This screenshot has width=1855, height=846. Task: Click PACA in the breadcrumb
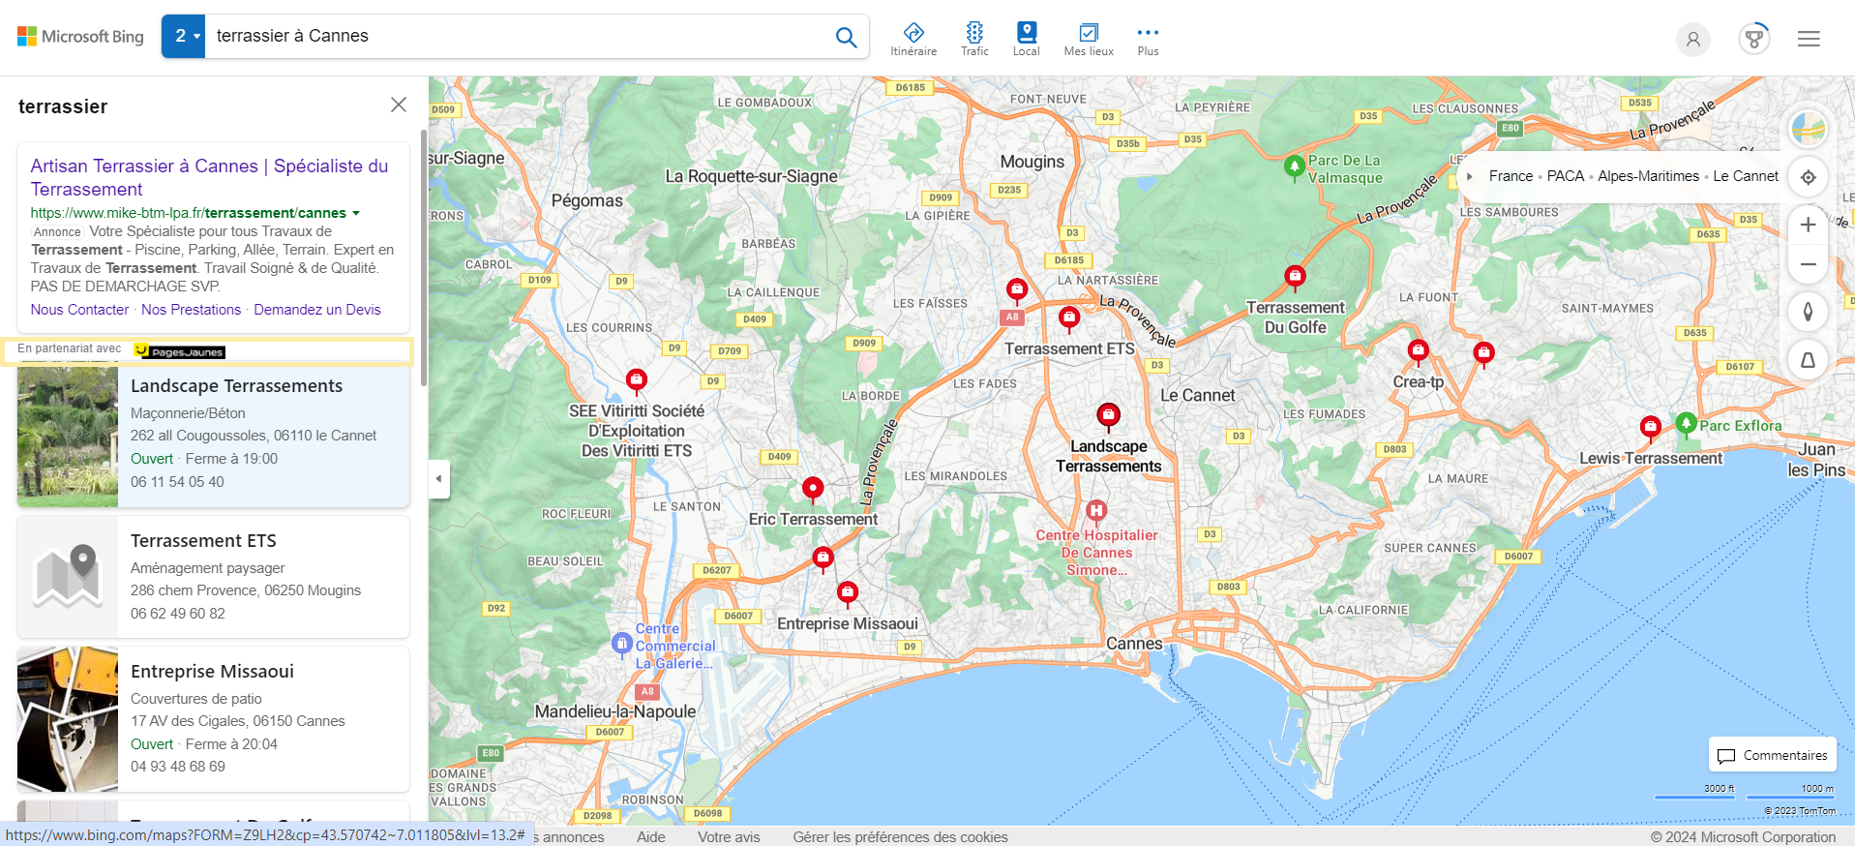click(x=1565, y=176)
